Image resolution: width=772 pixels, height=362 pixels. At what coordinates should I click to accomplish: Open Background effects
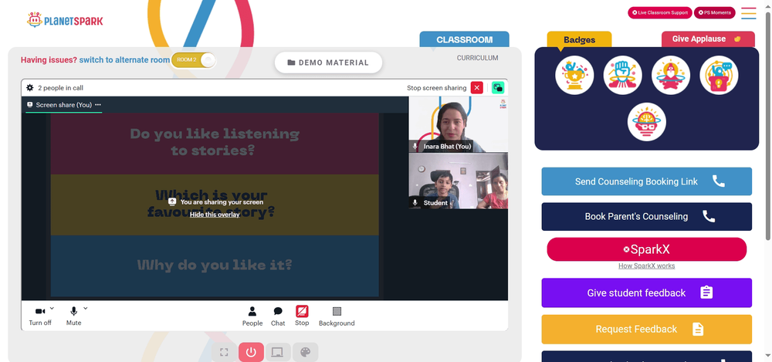(337, 316)
